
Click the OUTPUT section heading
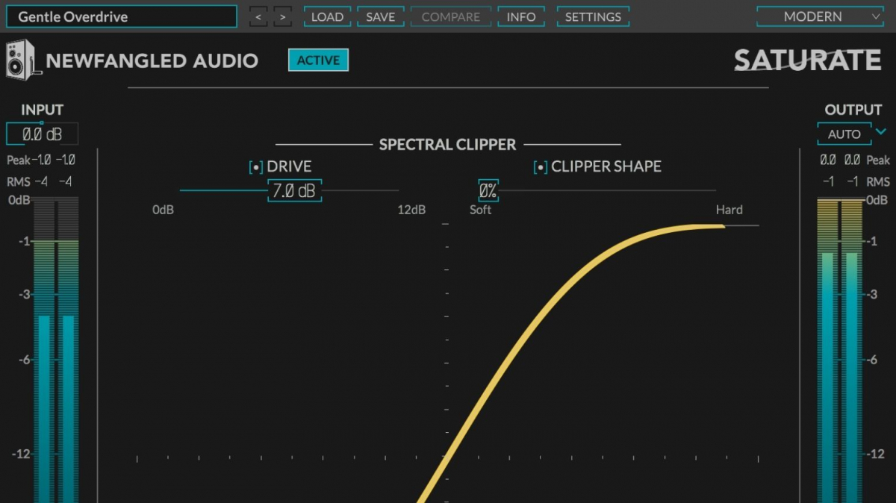point(853,110)
